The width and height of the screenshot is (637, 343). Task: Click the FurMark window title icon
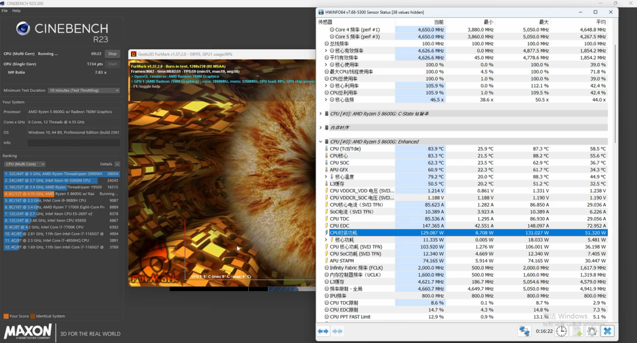[x=133, y=54]
